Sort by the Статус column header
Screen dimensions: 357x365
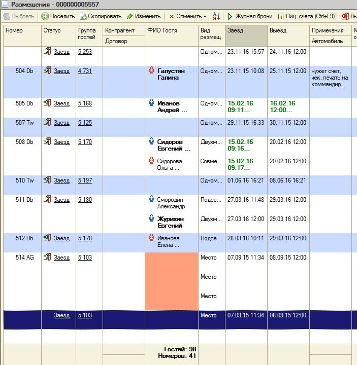tap(58, 35)
